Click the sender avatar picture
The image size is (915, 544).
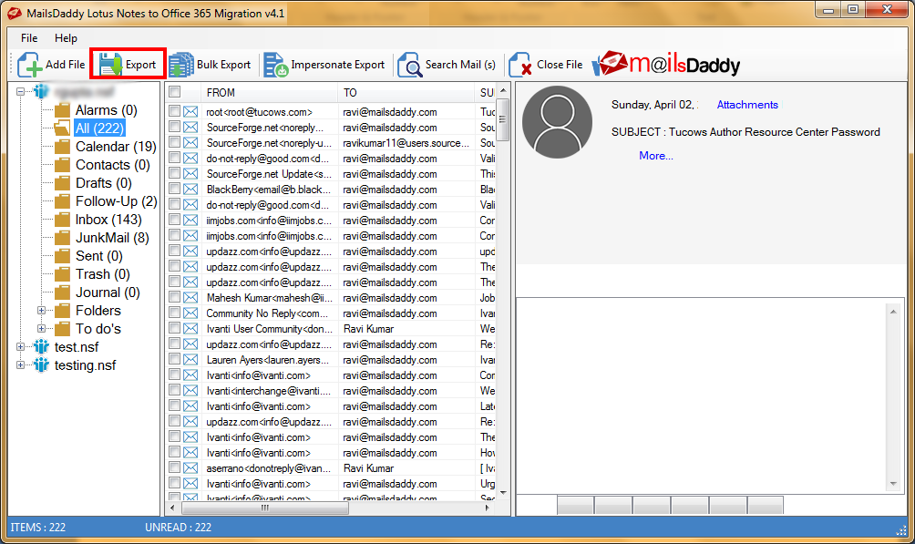(557, 122)
